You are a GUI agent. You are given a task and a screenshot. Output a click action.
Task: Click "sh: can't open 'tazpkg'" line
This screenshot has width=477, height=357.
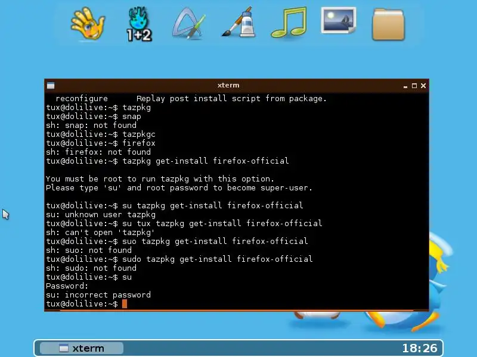pos(100,232)
